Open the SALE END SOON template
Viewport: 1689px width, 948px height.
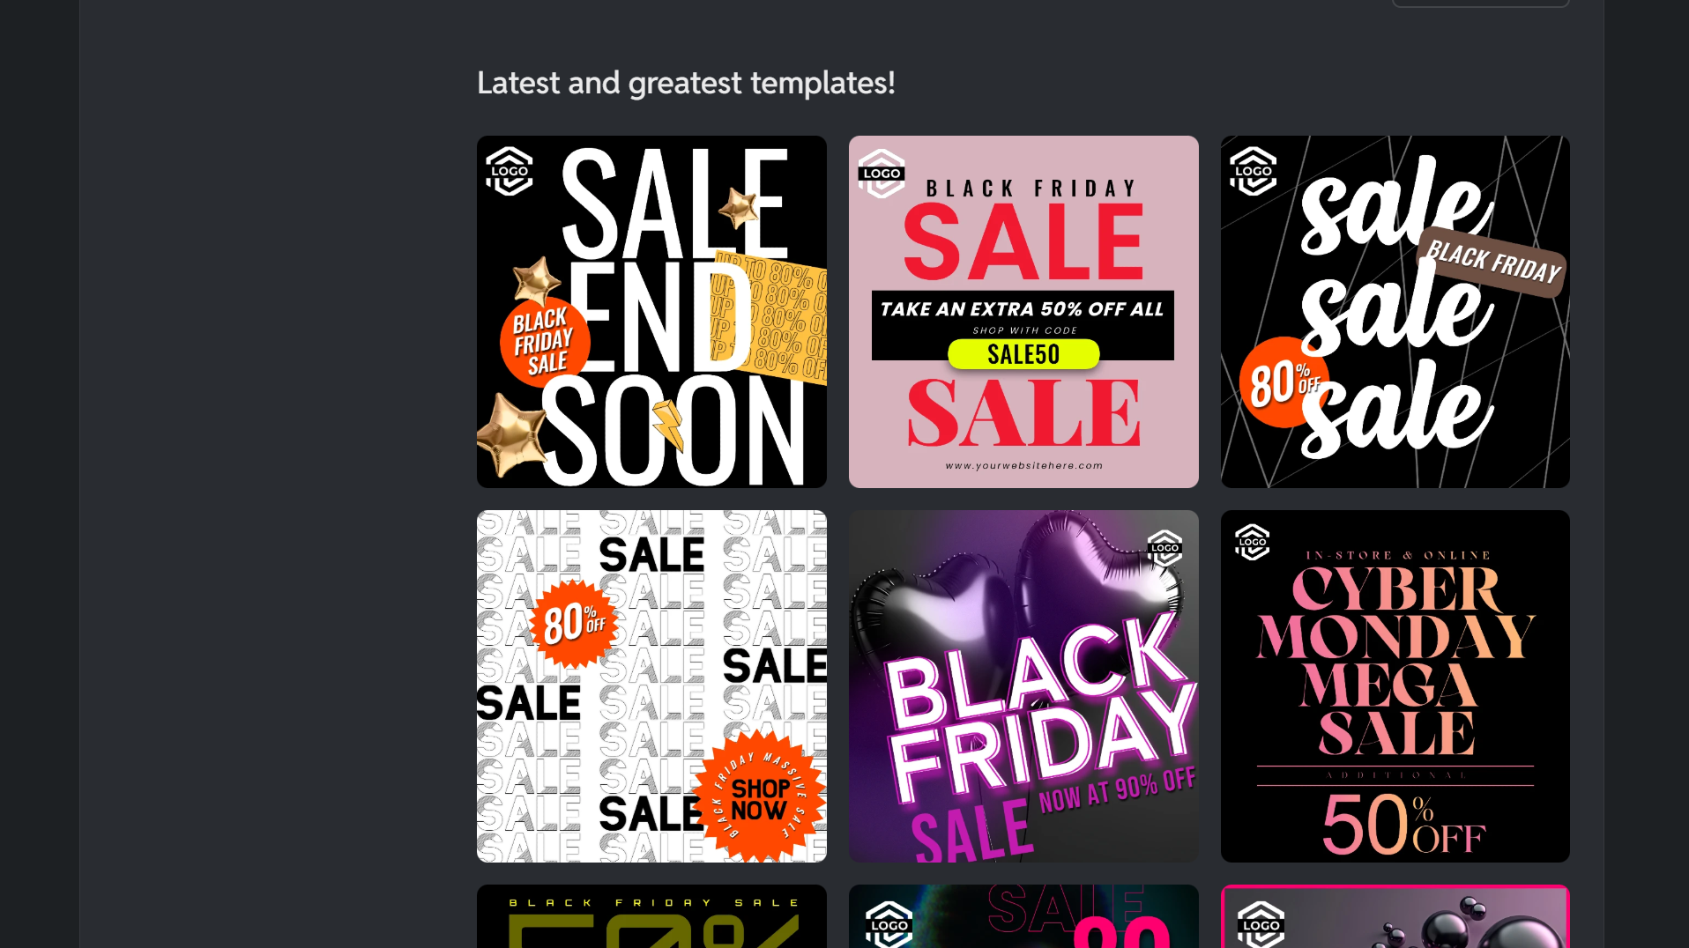[651, 311]
